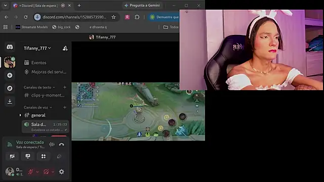Collapse the Canales de texto category

(x=39, y=87)
